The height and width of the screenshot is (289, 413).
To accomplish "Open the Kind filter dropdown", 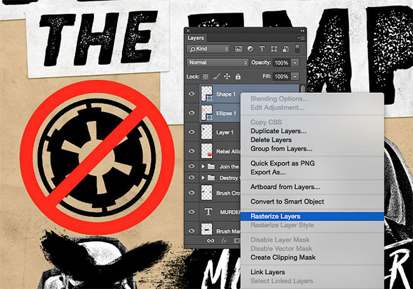I will (208, 49).
